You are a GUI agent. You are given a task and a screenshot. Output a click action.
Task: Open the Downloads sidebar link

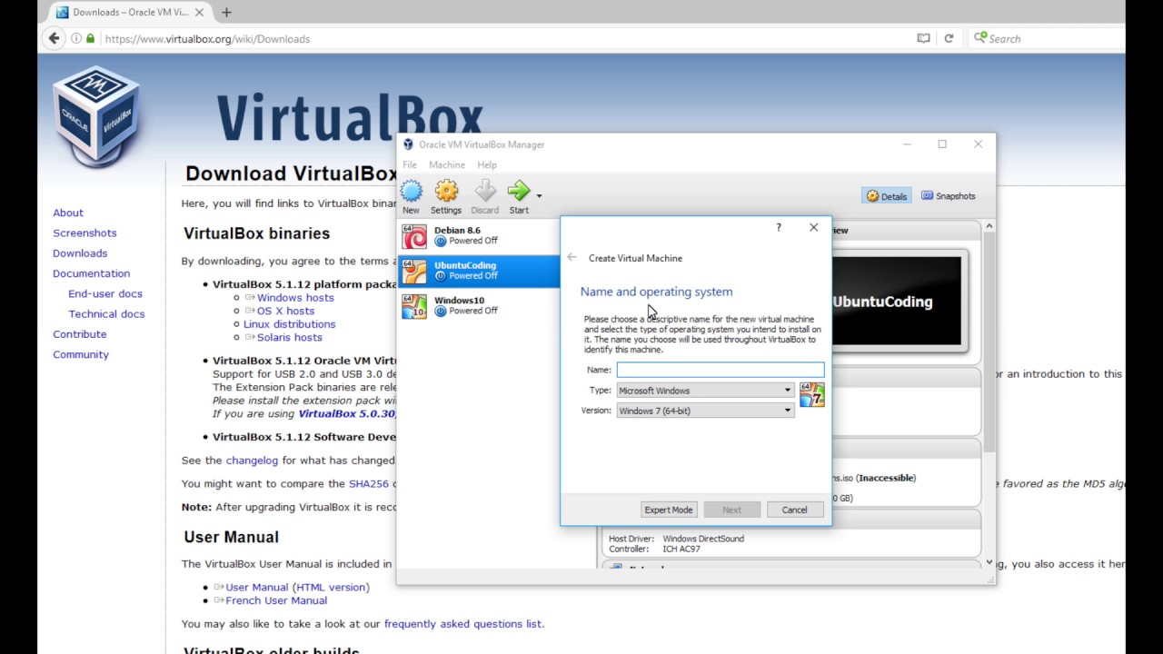coord(80,253)
